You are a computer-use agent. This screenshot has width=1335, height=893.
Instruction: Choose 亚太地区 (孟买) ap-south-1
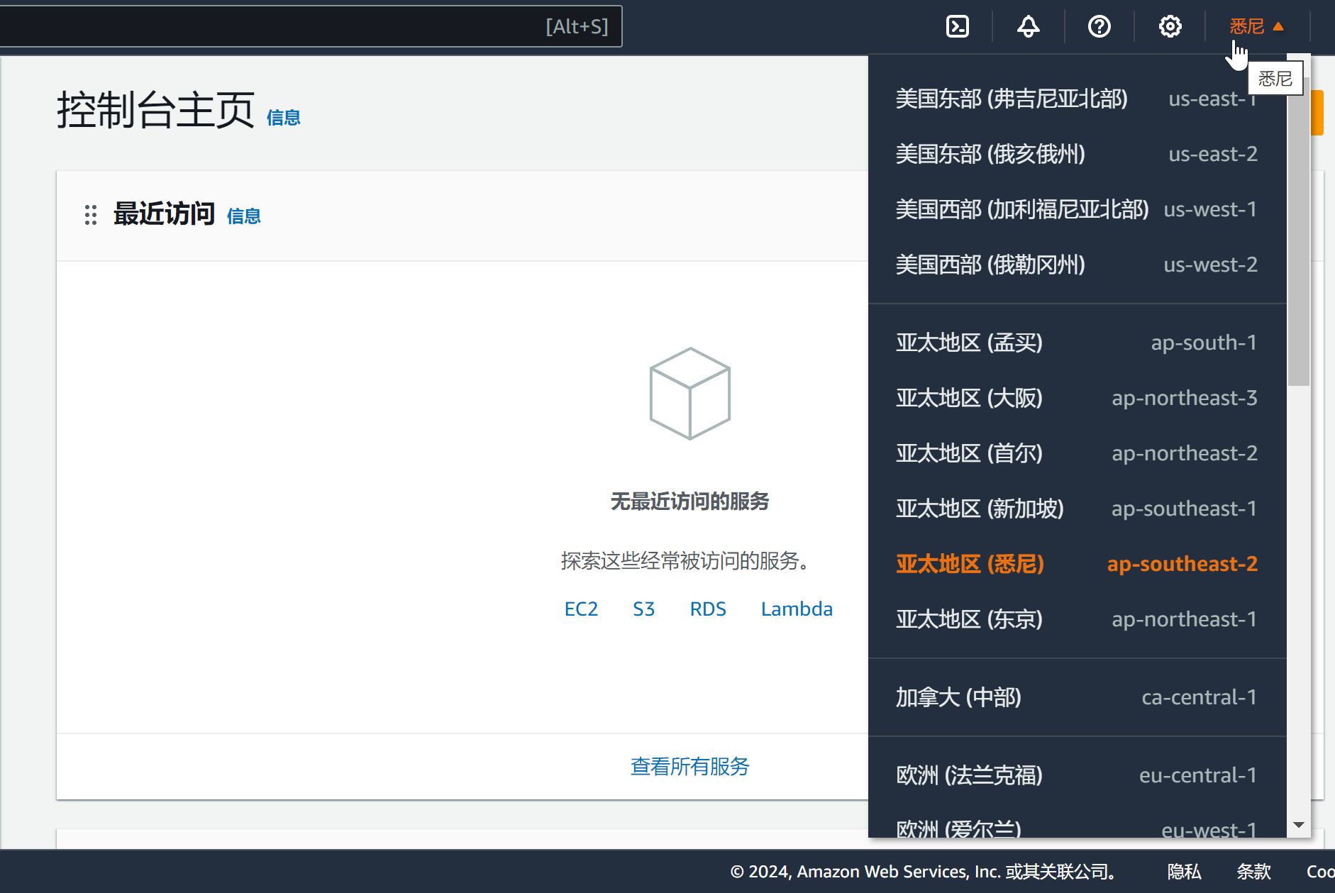coord(1076,343)
